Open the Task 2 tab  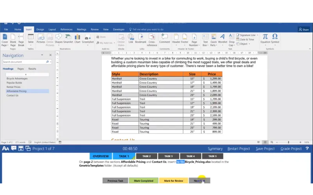coord(146,156)
